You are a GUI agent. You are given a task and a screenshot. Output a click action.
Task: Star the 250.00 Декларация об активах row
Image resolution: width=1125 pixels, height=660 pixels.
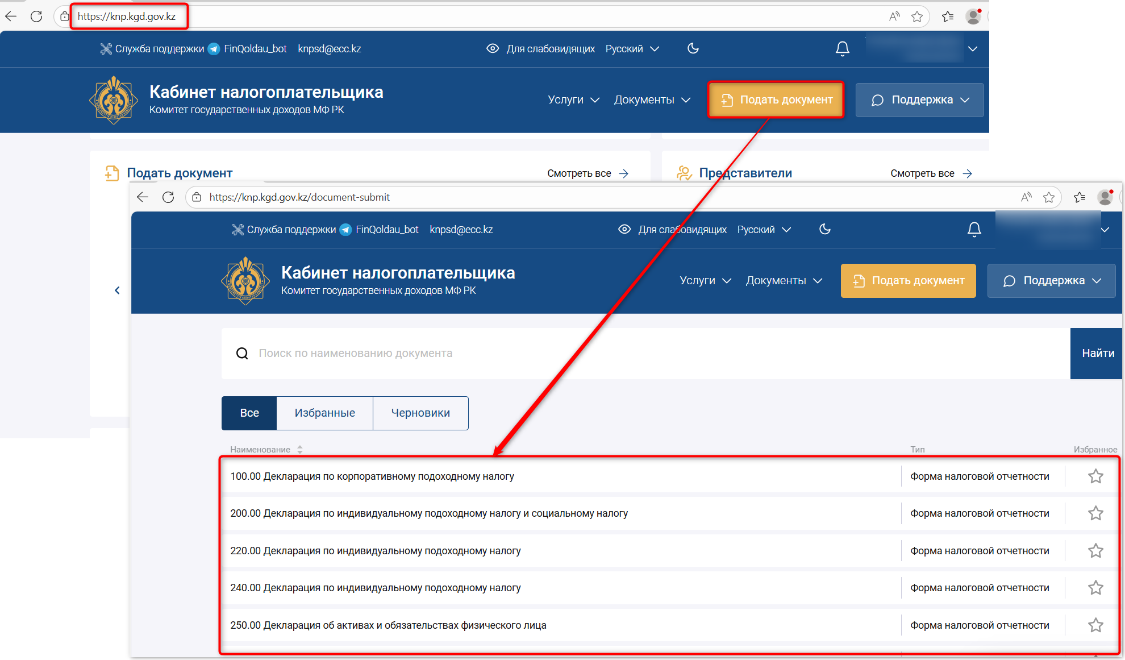click(1095, 625)
